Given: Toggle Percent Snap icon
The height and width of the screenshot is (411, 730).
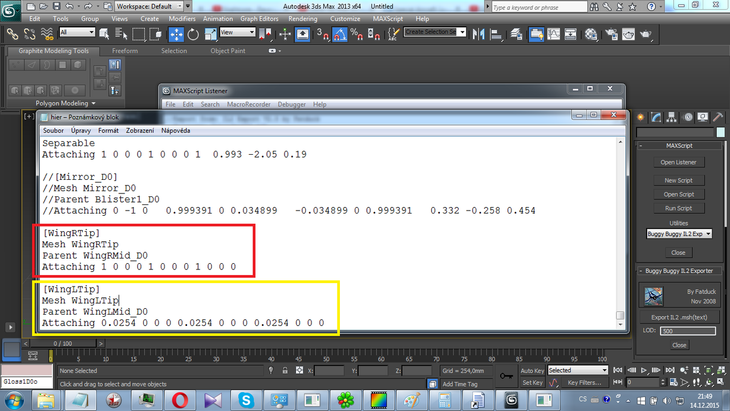Looking at the screenshot, I should pyautogui.click(x=357, y=34).
